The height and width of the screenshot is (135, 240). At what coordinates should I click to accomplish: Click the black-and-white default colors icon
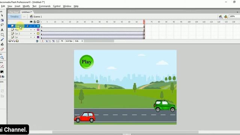click(0, 76)
